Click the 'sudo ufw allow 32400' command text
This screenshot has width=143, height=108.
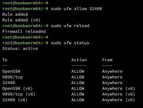coord(76,9)
